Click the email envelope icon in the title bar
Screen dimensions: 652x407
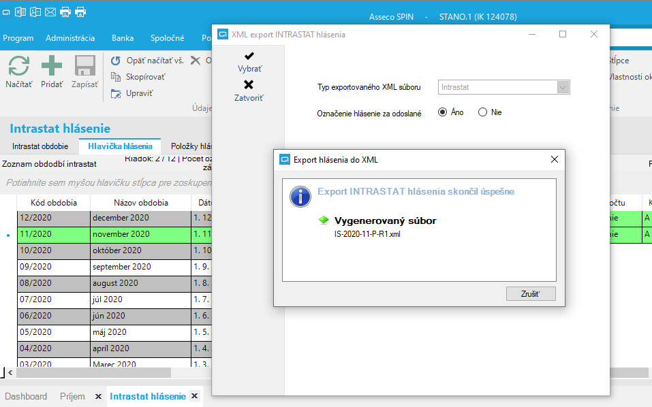tap(50, 12)
